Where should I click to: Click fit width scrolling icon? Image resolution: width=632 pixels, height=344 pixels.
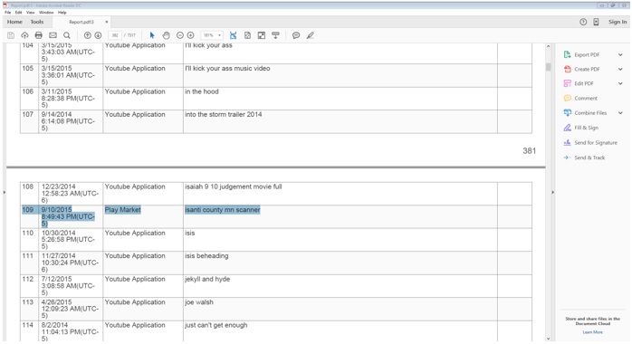[233, 35]
